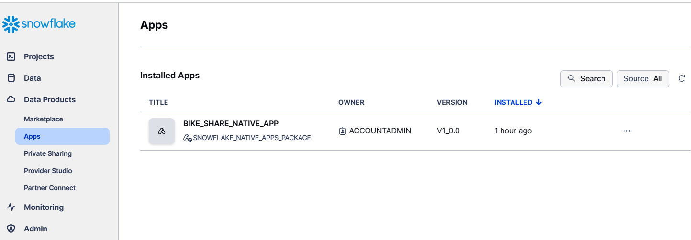Click the ACCOUNTADMIN owner text
Viewport: 691px width, 240px height.
click(380, 131)
